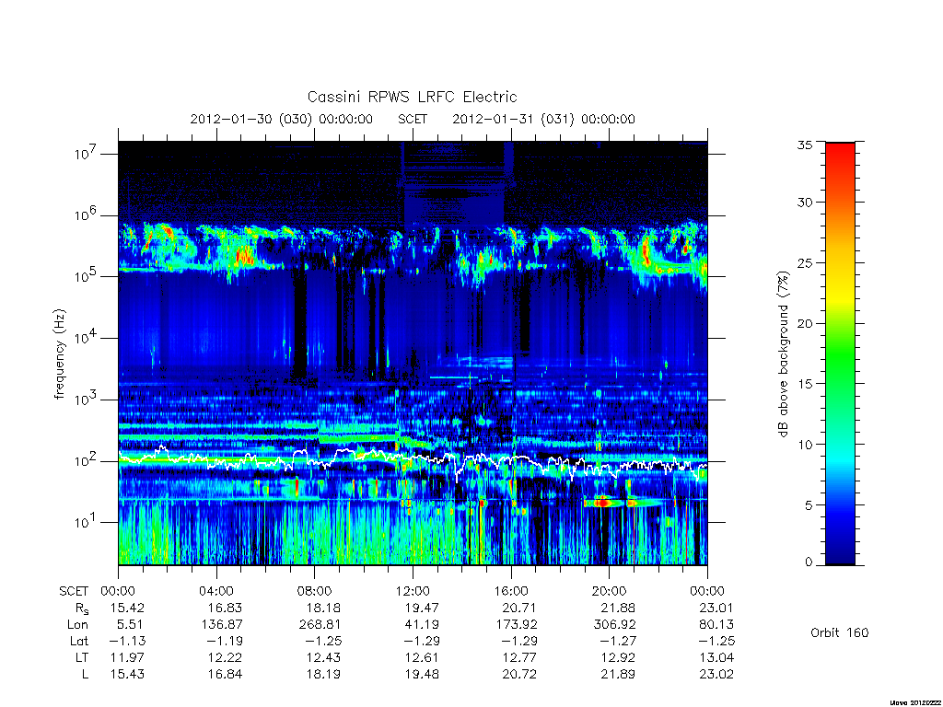Click the 30 tick on the color scale
943x707 pixels.
pyautogui.click(x=805, y=203)
